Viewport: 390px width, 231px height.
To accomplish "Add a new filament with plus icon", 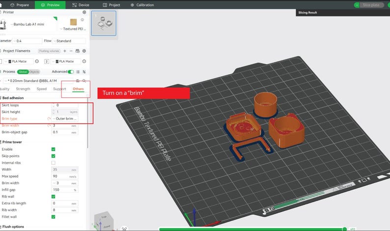I will coord(65,51).
